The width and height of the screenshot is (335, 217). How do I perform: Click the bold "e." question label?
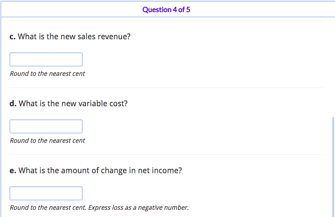(x=13, y=171)
